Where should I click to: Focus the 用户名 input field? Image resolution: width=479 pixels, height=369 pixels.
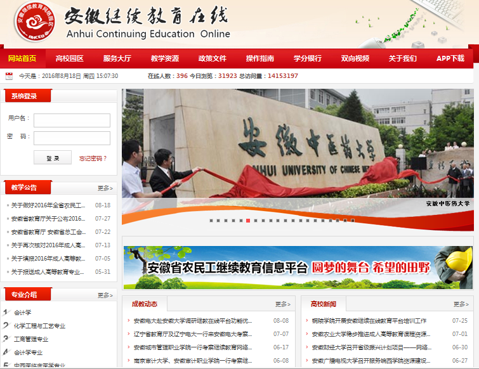point(72,120)
